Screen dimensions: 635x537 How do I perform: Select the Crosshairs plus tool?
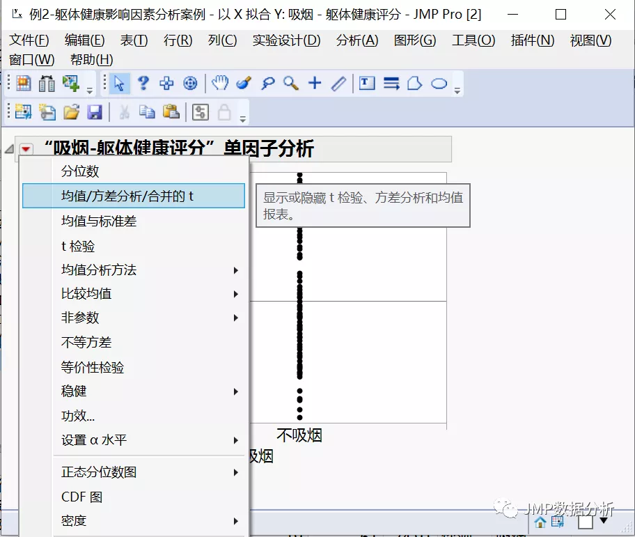315,83
